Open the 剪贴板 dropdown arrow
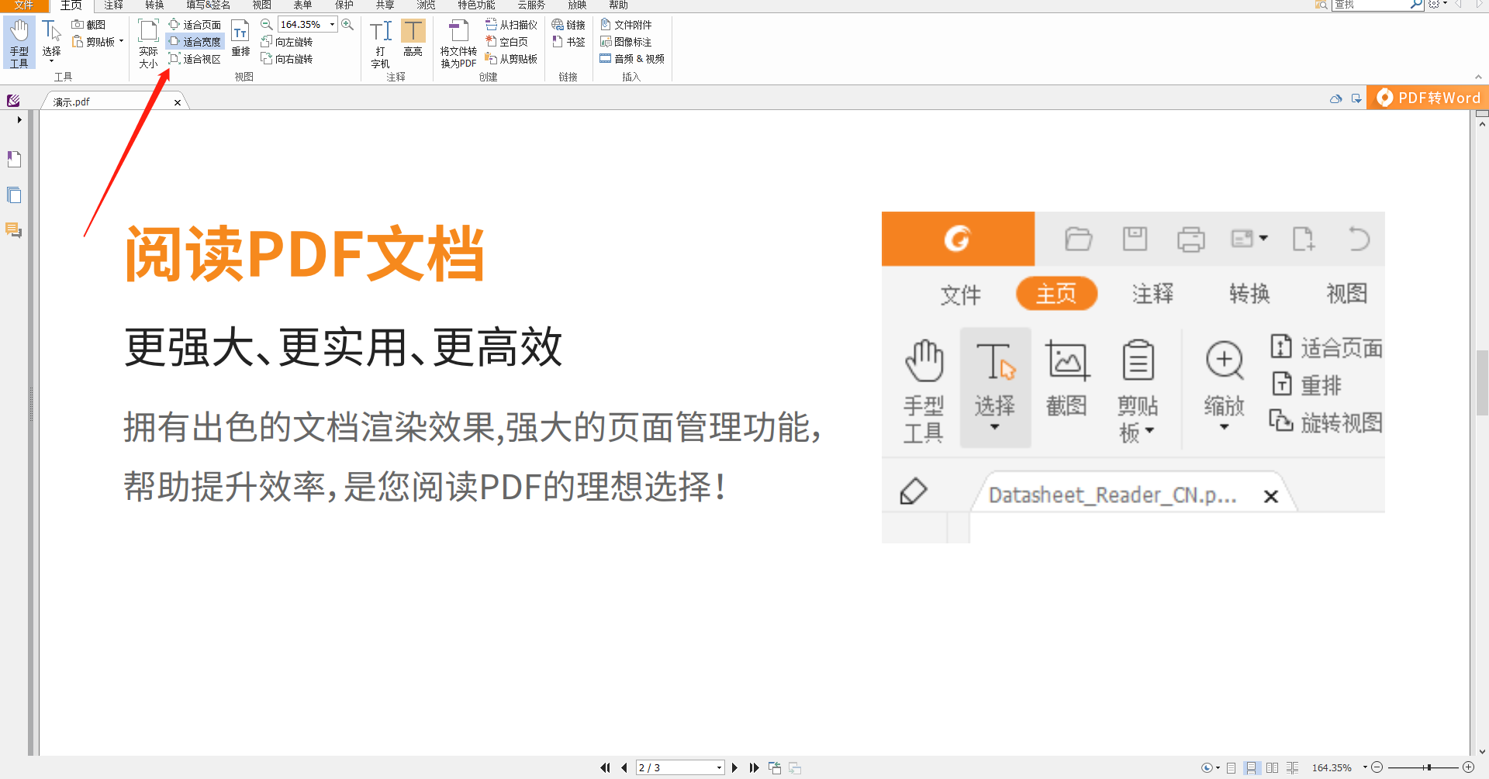 (121, 41)
